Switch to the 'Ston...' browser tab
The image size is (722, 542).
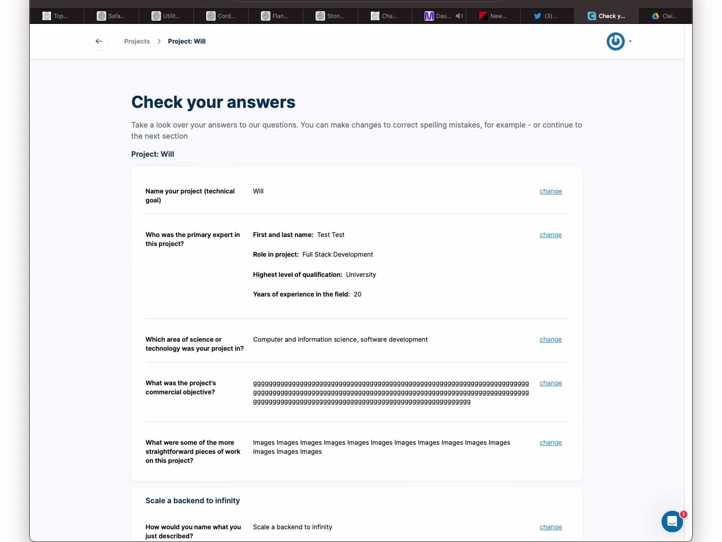pyautogui.click(x=330, y=16)
